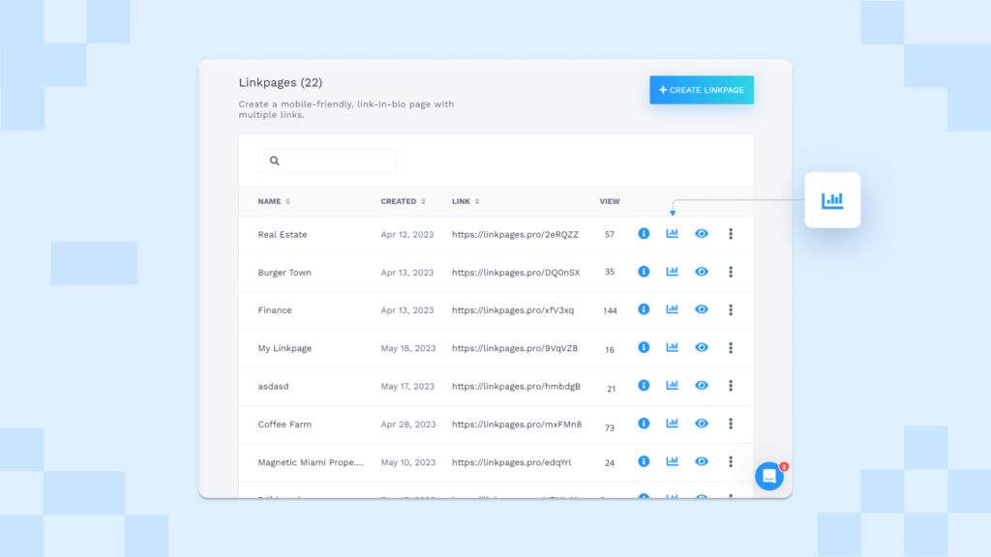Open the chat messenger widget
The image size is (991, 557).
click(767, 475)
